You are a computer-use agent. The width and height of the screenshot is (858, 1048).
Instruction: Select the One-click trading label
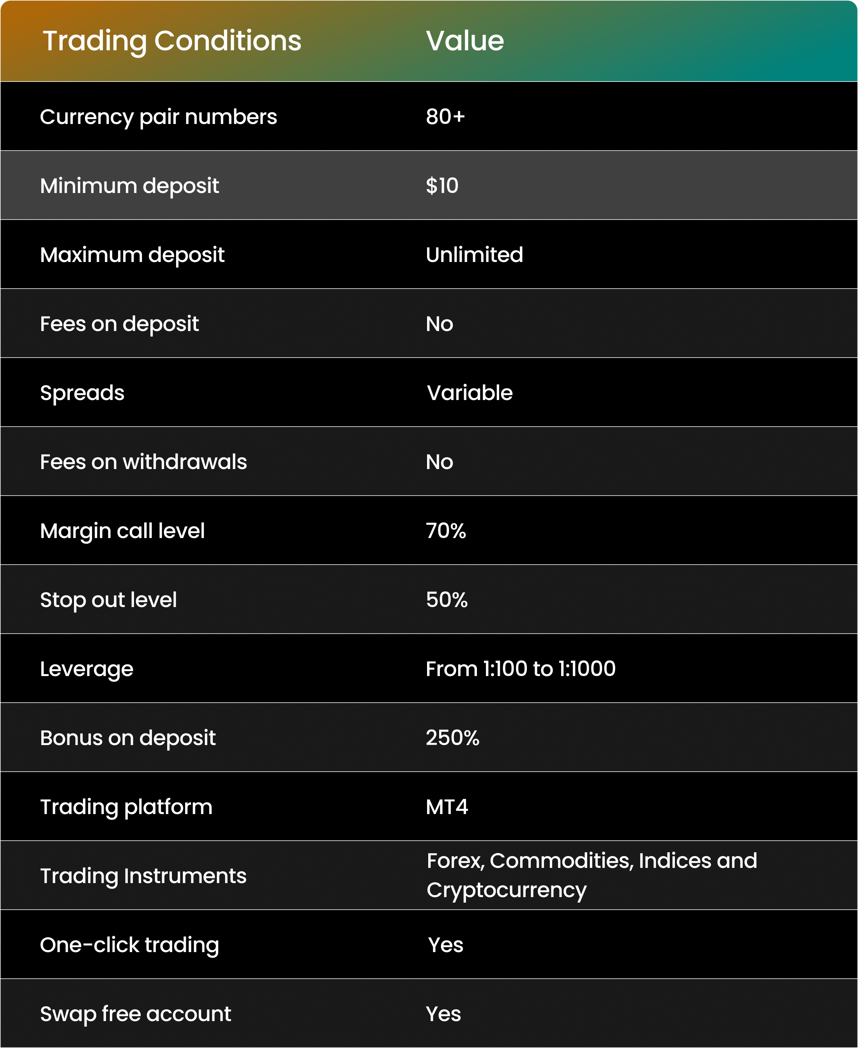click(129, 945)
